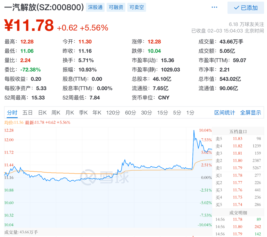267x237 pixels.
Task: Open 区间统计 range statistics
Action: pyautogui.click(x=224, y=113)
